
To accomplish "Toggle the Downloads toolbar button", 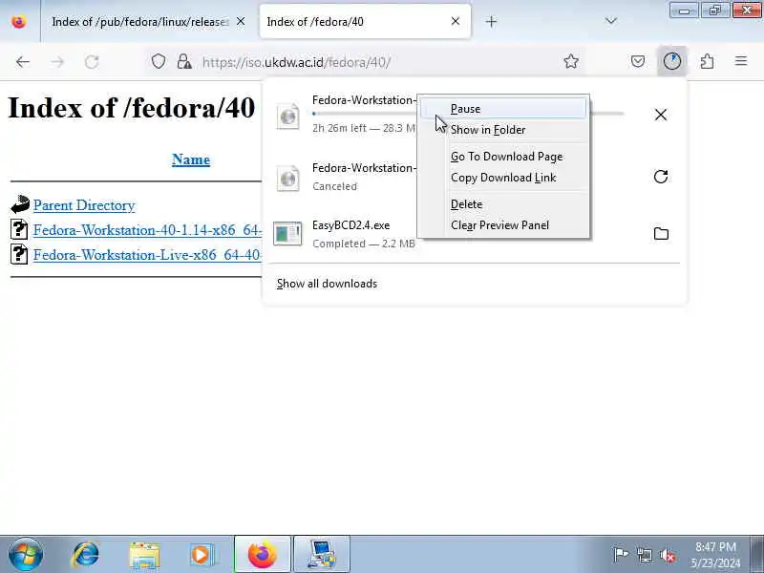I will [672, 61].
